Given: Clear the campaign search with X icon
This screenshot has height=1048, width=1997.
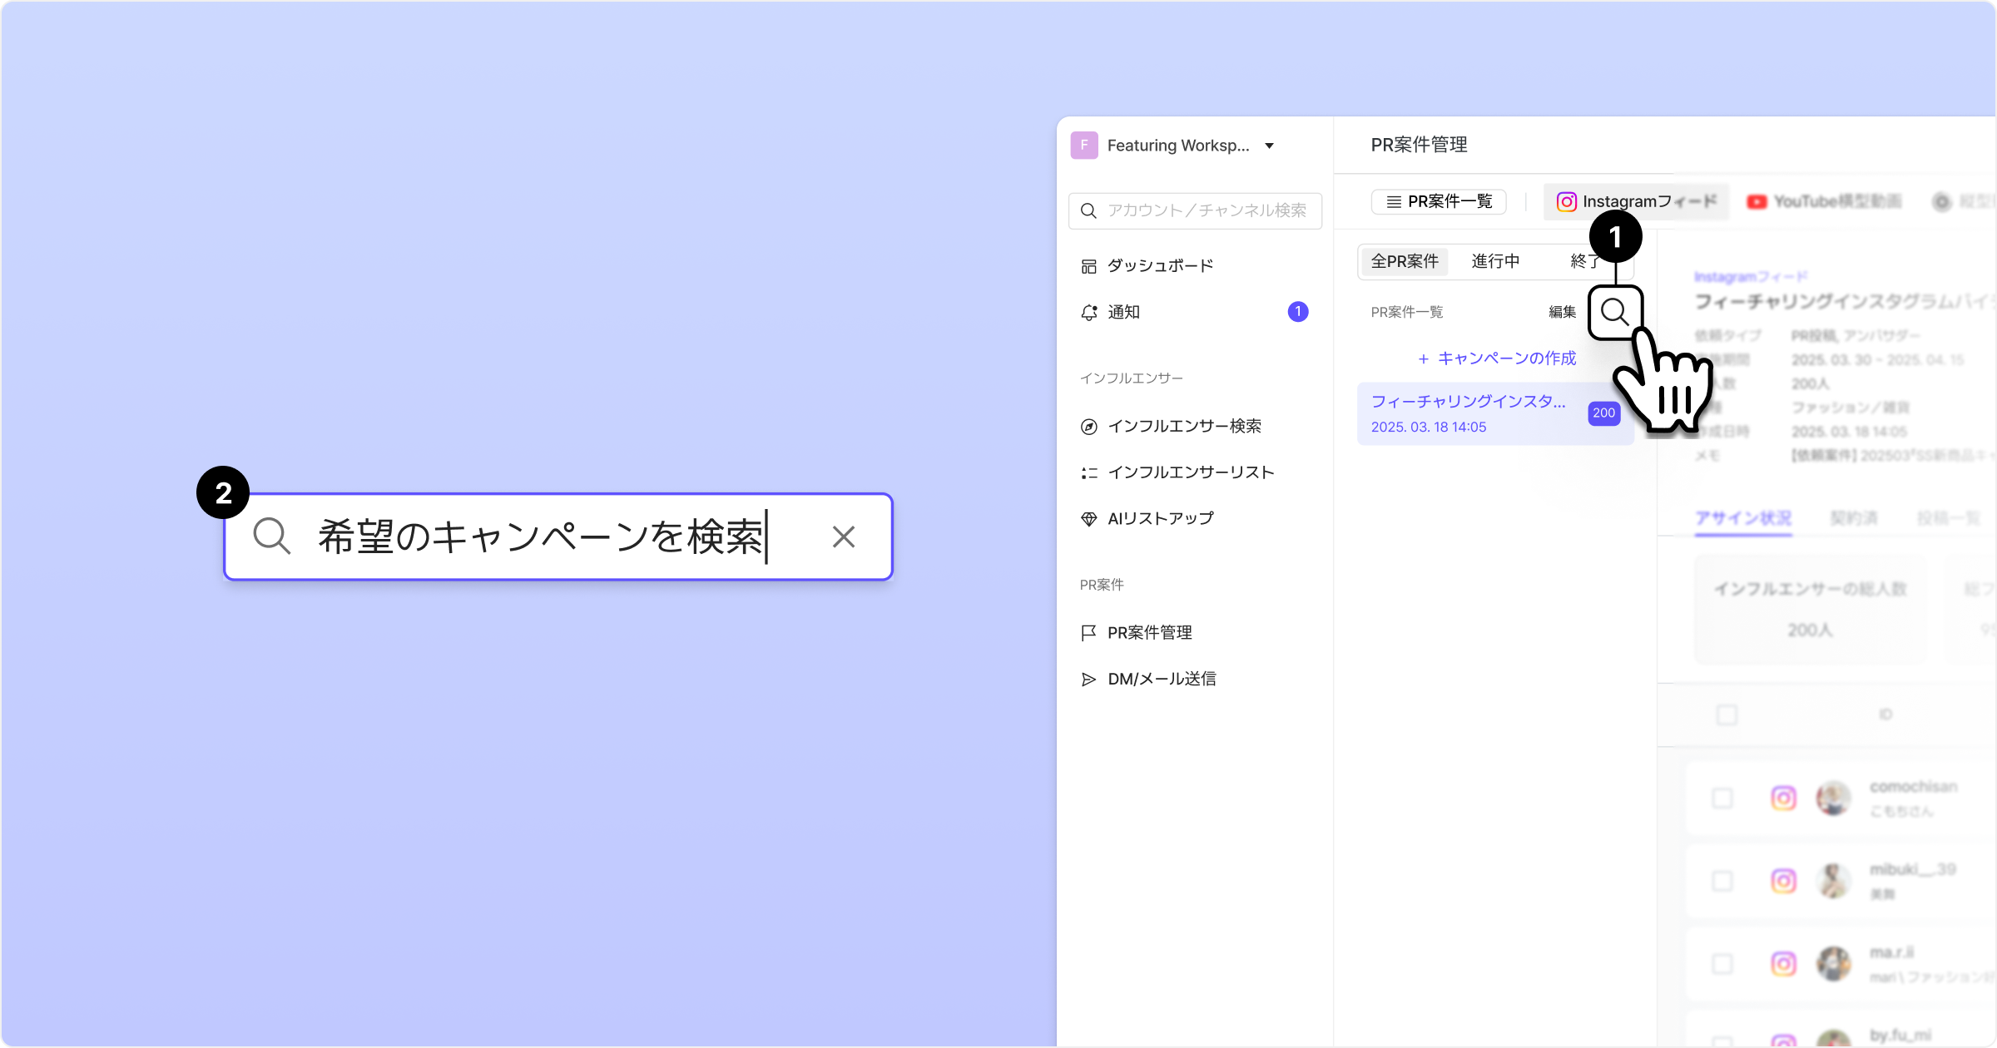Looking at the screenshot, I should tap(843, 536).
